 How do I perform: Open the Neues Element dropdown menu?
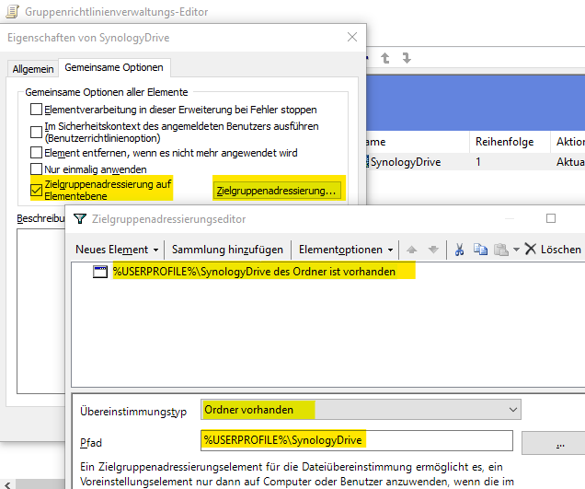click(117, 250)
